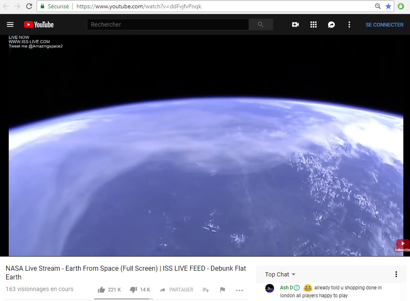The height and width of the screenshot is (301, 410).
Task: Click the search magnifier button
Action: pos(261,24)
